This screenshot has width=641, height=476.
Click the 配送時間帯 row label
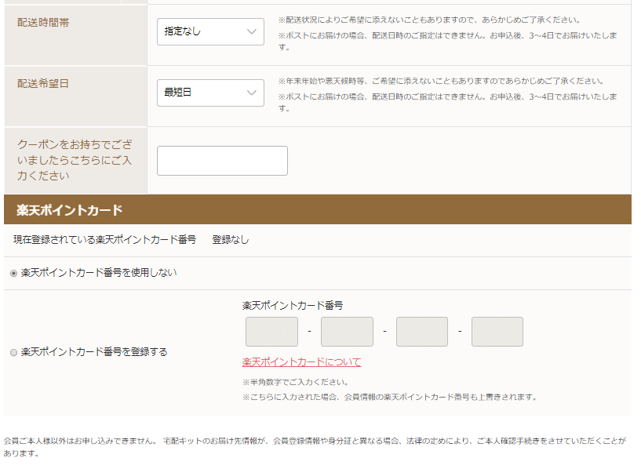point(43,23)
